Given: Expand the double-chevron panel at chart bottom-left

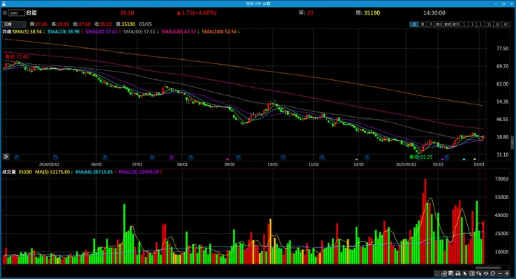Looking at the screenshot, I should click(x=6, y=157).
